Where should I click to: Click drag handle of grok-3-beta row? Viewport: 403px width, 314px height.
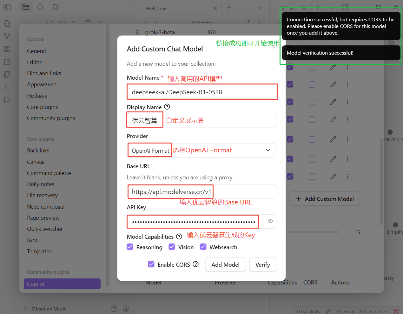click(x=137, y=32)
